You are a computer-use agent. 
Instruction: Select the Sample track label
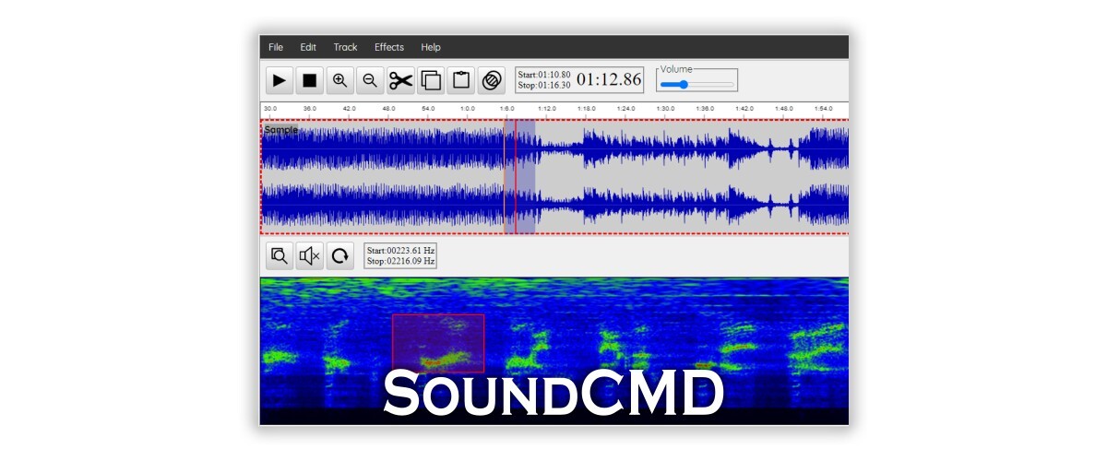280,130
